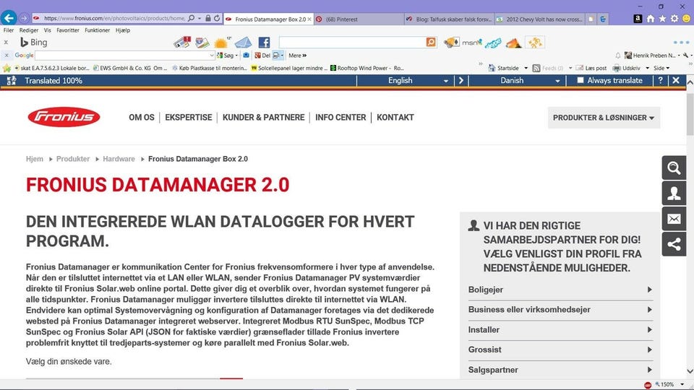Screen dimensions: 694x390
Task: Open the Funktioner menu
Action: coord(98,30)
